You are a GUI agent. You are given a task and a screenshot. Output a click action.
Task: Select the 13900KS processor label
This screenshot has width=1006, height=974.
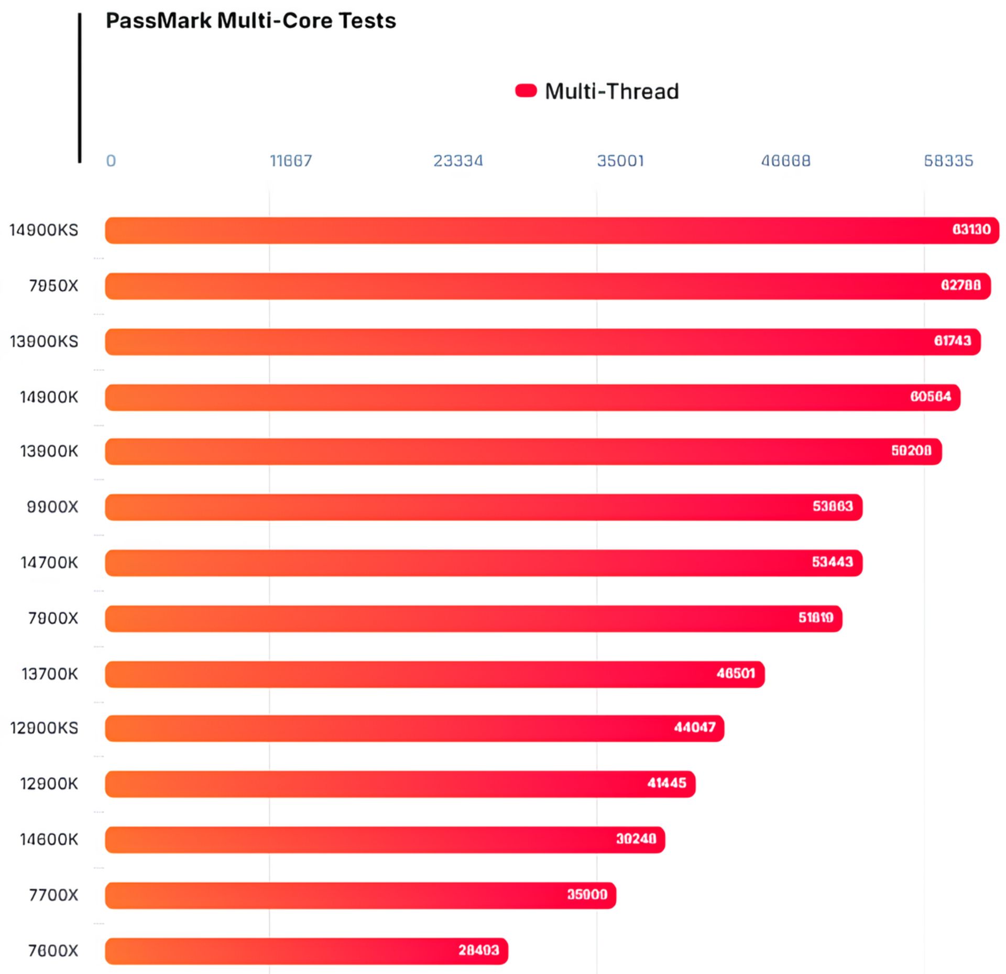tap(44, 342)
